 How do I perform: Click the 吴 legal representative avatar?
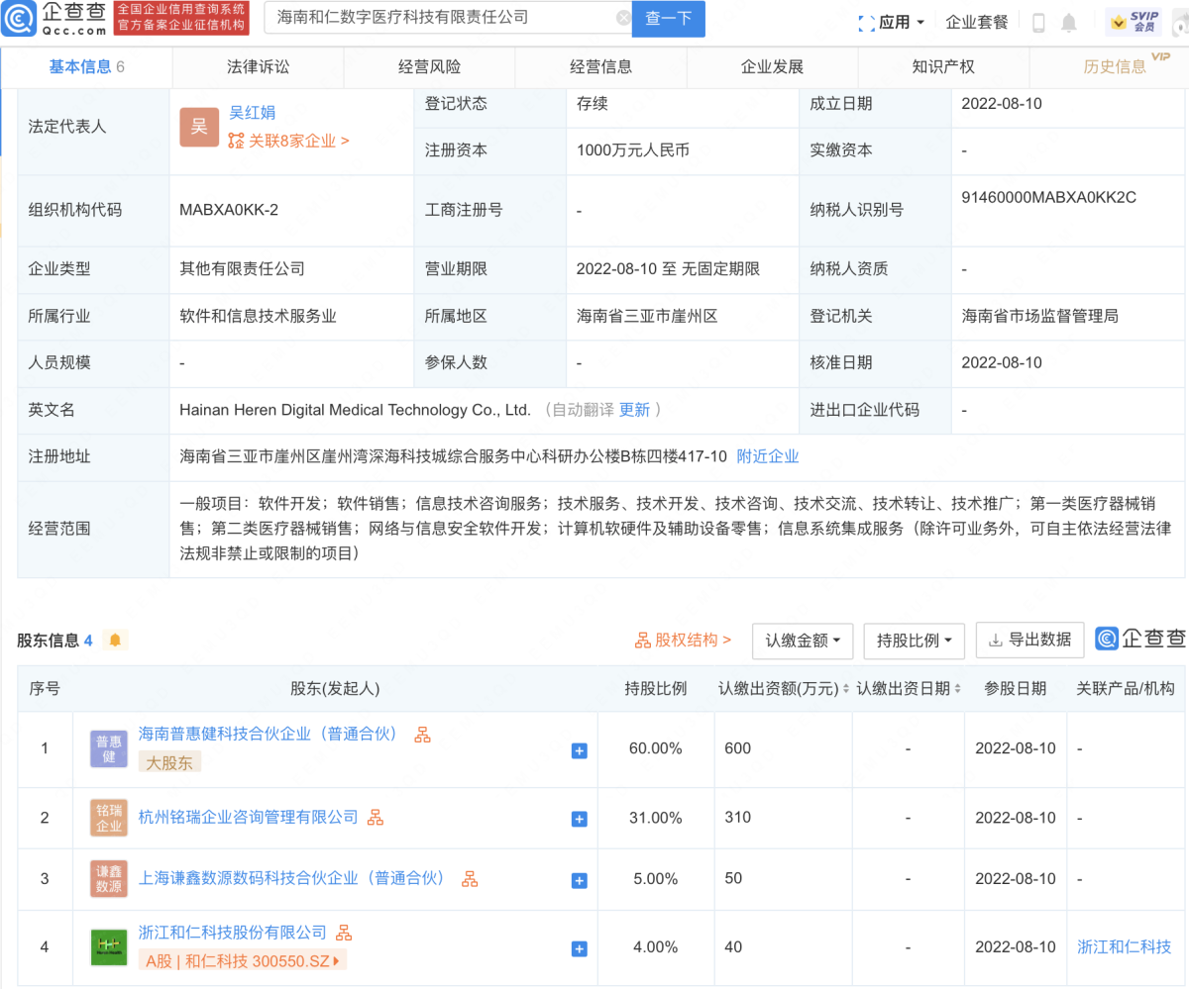(199, 127)
